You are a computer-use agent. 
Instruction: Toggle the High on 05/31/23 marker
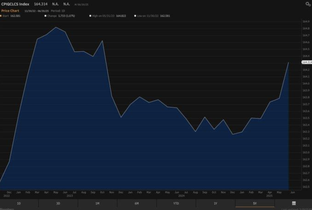point(90,16)
